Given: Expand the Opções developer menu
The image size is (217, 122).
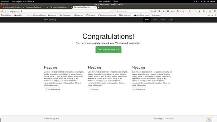Looking at the screenshot, I should (157, 15).
